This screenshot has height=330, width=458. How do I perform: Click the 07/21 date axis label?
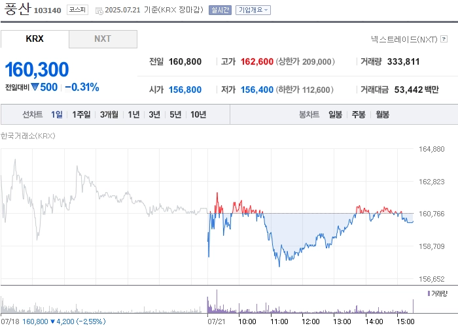pos(216,322)
